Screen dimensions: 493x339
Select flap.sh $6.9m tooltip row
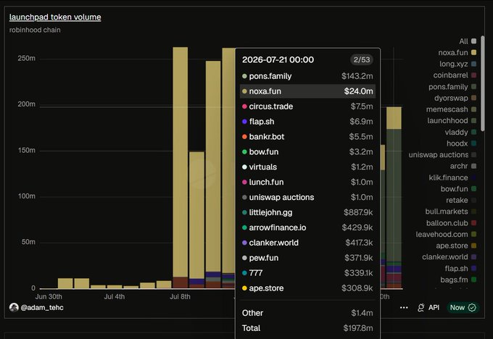tap(307, 121)
